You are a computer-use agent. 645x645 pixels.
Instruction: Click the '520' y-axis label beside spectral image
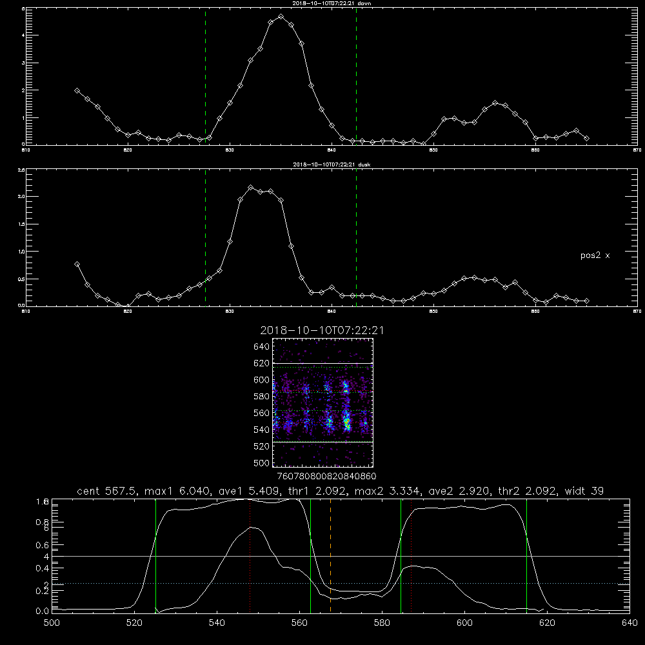click(x=261, y=446)
